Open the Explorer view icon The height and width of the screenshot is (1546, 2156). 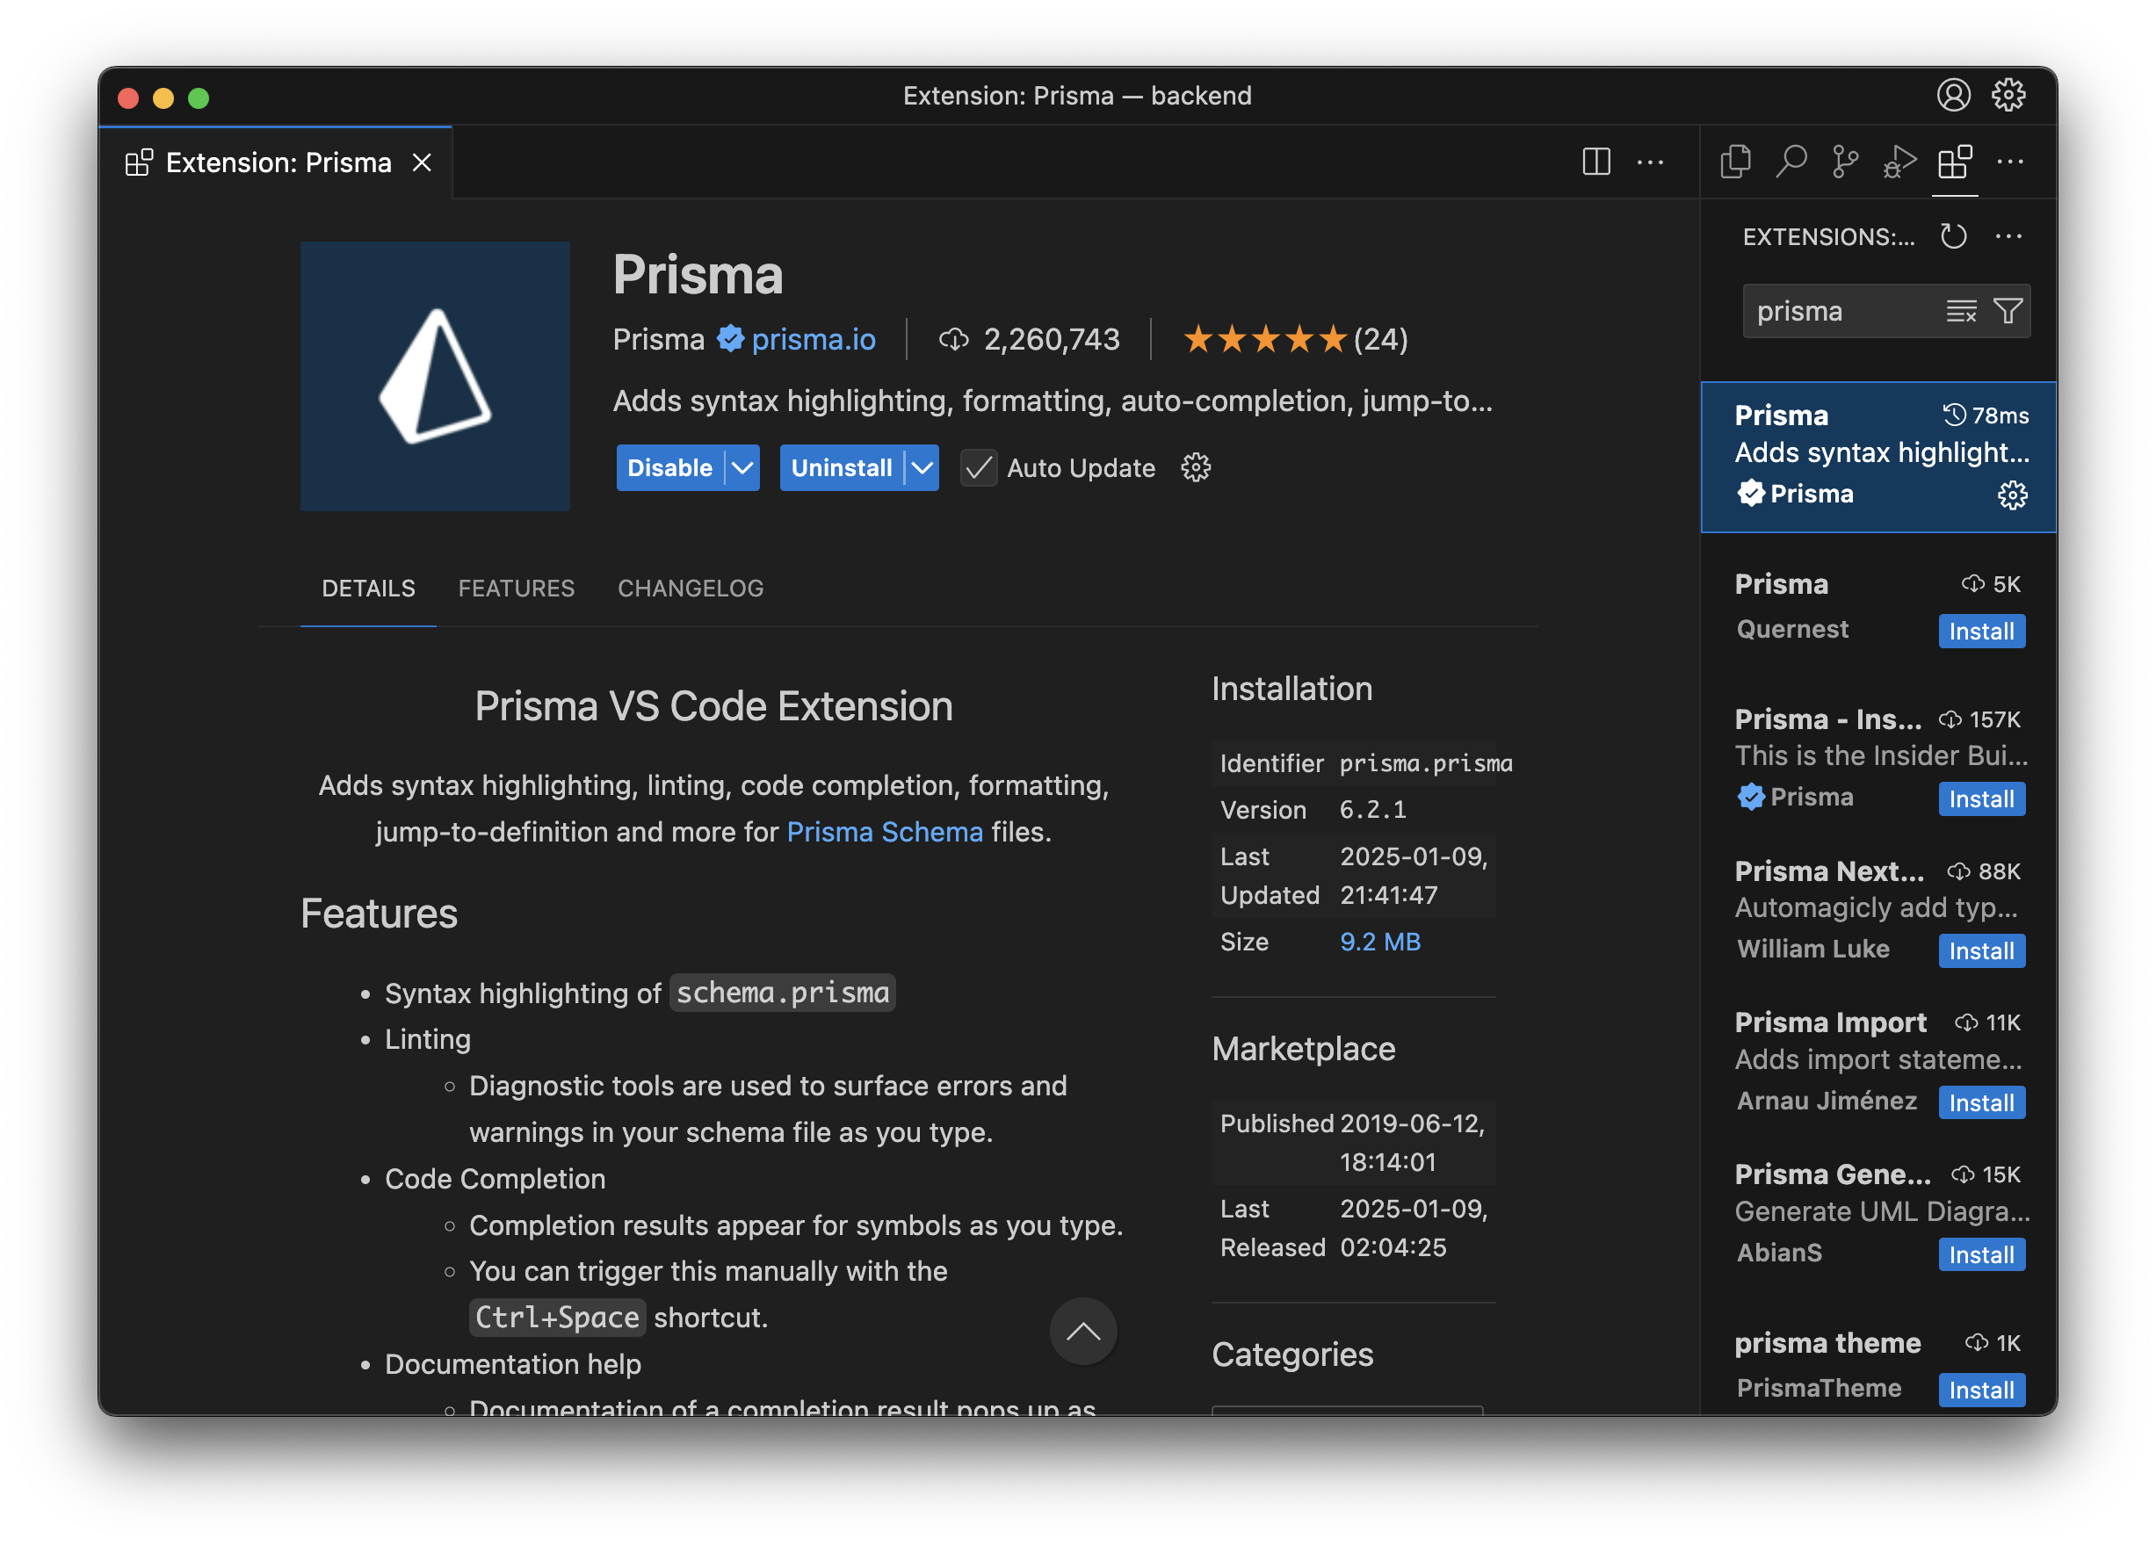1735,162
